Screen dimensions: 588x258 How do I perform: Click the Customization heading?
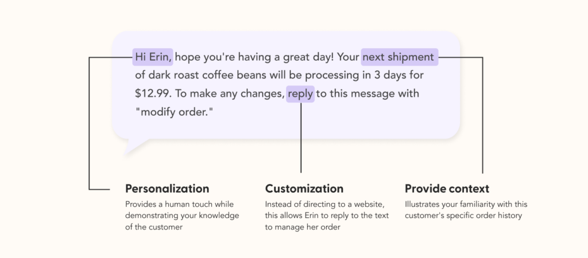pyautogui.click(x=304, y=189)
